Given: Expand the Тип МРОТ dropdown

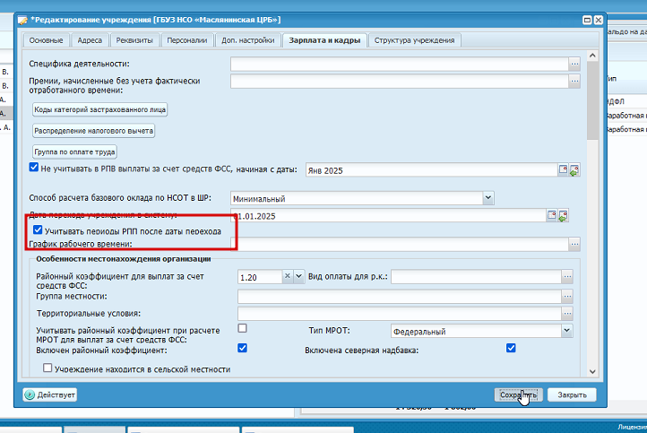Looking at the screenshot, I should [x=567, y=331].
